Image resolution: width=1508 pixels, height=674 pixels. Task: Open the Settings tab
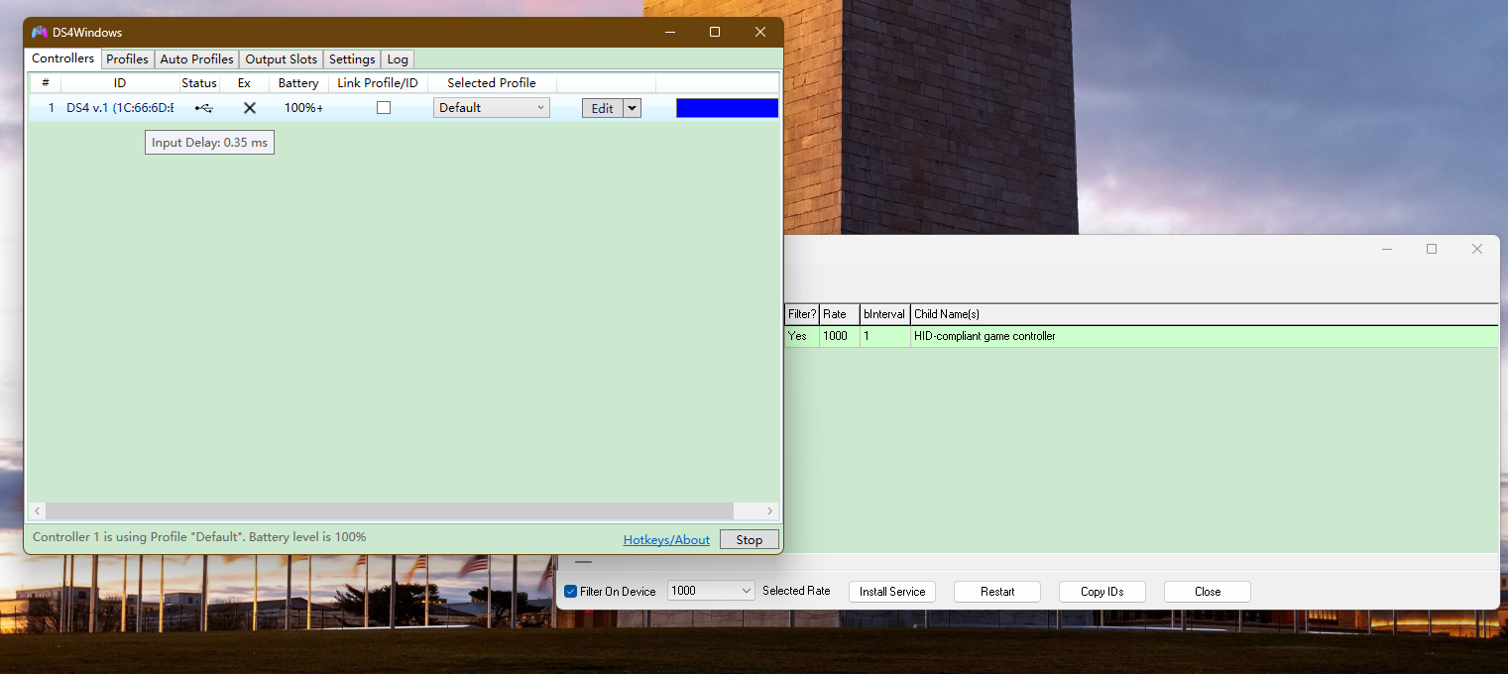(x=352, y=59)
